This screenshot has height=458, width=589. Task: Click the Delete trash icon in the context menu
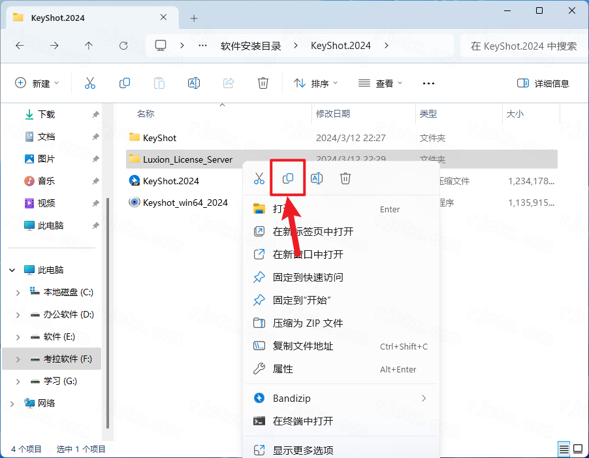[x=345, y=178]
